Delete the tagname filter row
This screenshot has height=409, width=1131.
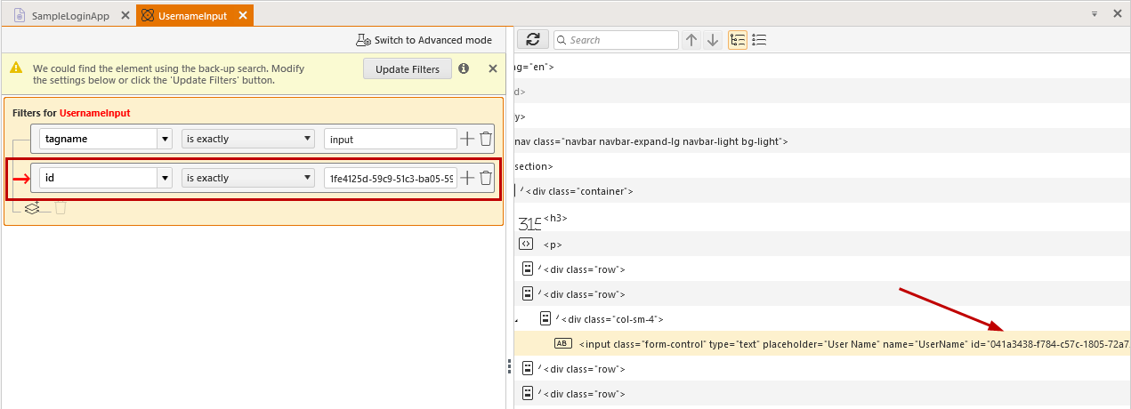486,139
